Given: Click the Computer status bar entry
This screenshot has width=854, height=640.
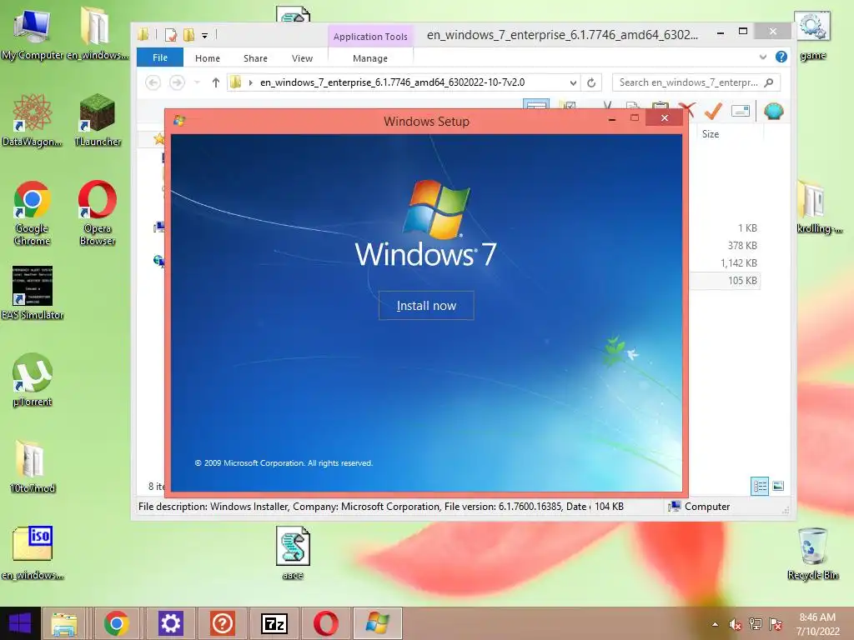Looking at the screenshot, I should pyautogui.click(x=700, y=507).
